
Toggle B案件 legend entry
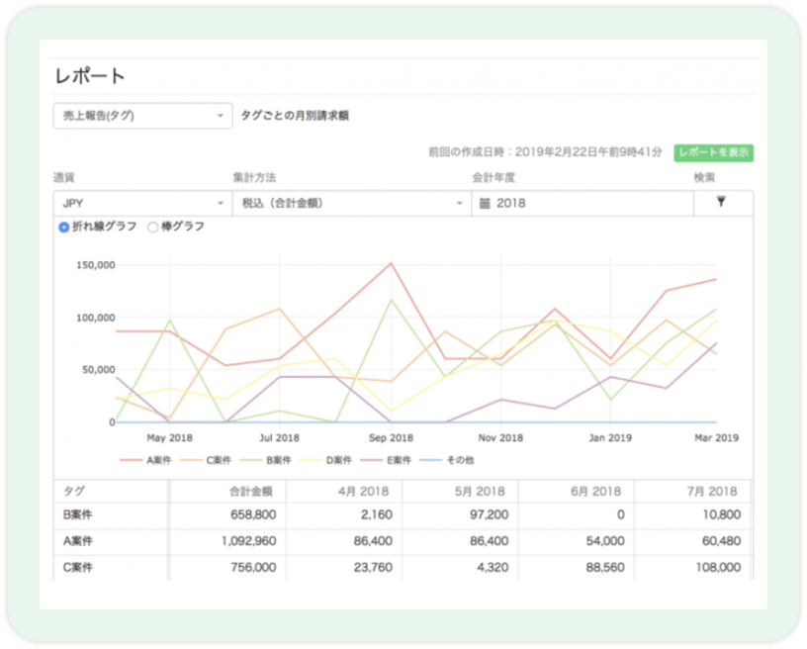point(265,460)
